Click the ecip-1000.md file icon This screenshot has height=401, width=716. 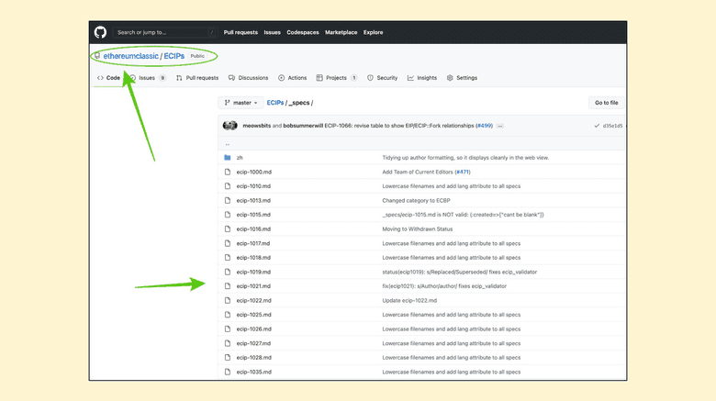[228, 172]
